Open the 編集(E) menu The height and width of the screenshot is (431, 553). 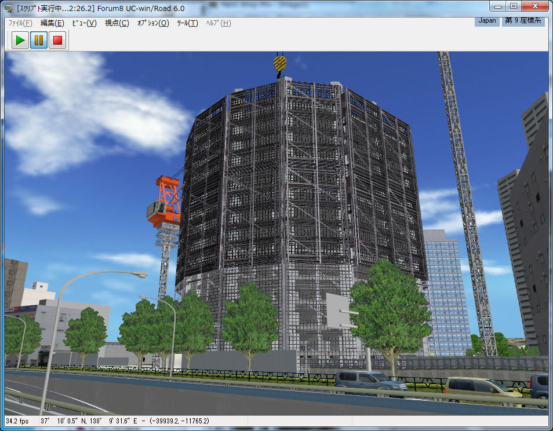pyautogui.click(x=52, y=23)
